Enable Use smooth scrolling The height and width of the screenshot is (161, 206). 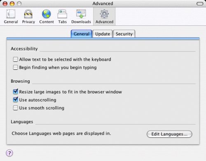(x=15, y=108)
